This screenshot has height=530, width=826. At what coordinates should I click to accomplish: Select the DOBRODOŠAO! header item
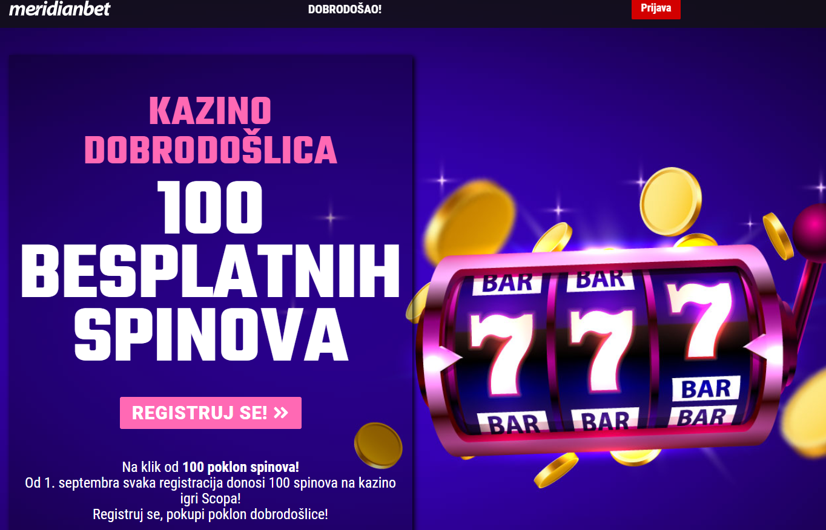pos(345,9)
